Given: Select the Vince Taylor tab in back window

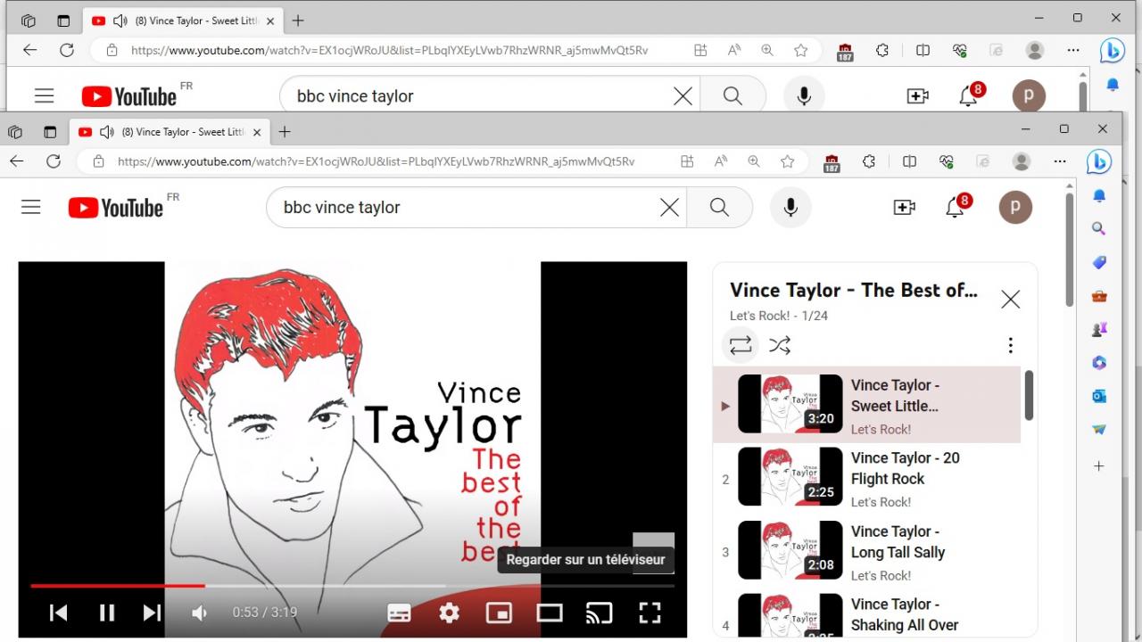Looking at the screenshot, I should (x=183, y=21).
